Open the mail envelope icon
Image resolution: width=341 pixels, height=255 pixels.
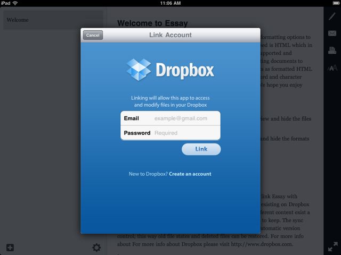[x=332, y=33]
